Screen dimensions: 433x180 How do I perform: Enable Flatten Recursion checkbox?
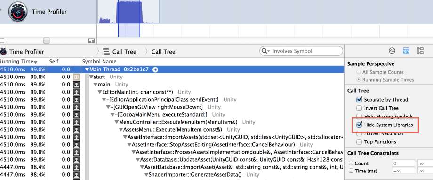(359, 133)
